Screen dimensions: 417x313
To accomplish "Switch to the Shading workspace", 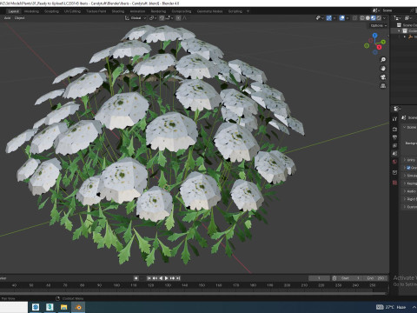I will (118, 11).
